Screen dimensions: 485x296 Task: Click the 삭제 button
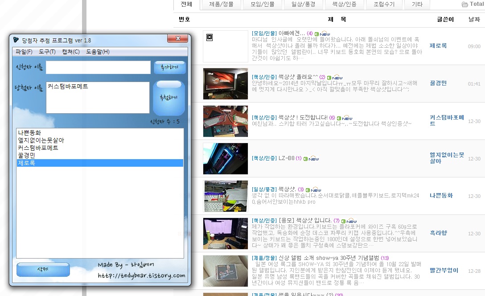click(x=43, y=269)
